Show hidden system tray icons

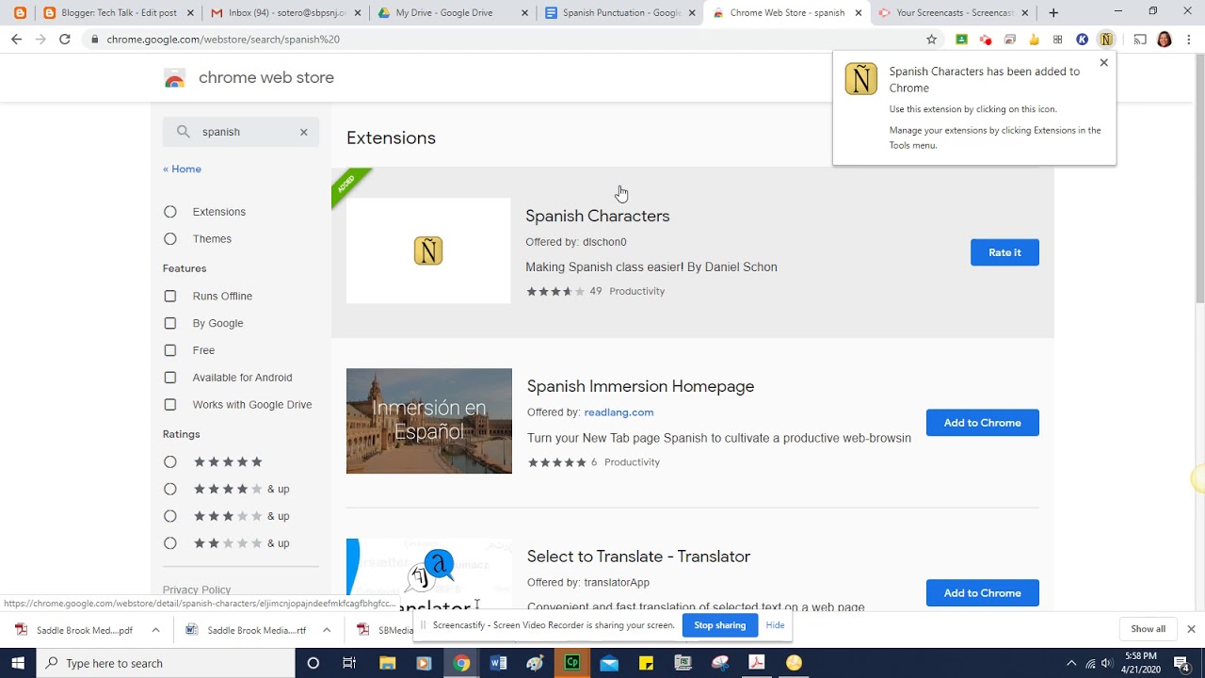[x=1071, y=663]
